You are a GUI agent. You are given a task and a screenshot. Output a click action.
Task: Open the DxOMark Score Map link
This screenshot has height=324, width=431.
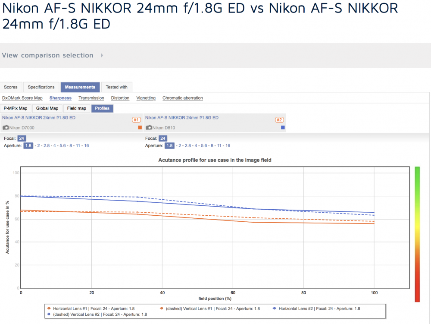[x=22, y=98]
